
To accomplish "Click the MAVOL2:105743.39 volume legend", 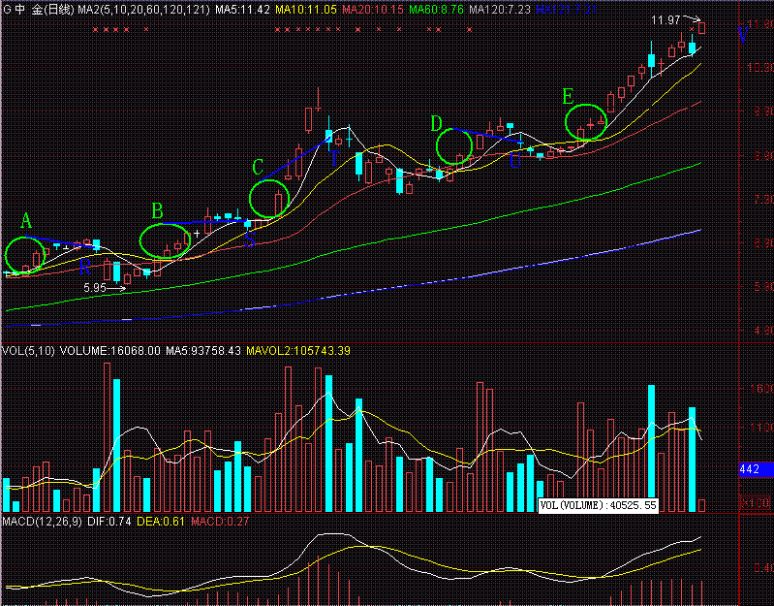I will click(x=298, y=350).
